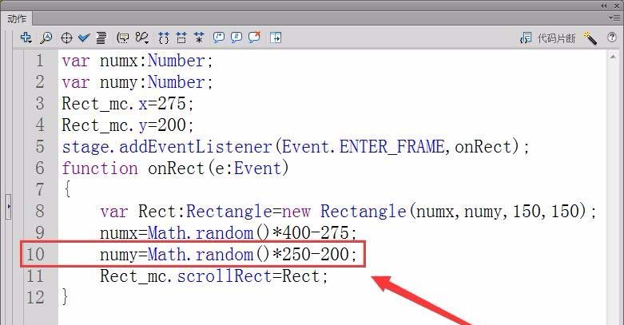The height and width of the screenshot is (325, 624).
Task: Click line number 10 in the gutter
Action: point(35,254)
